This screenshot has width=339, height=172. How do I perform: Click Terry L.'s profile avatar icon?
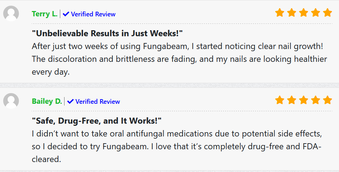click(11, 14)
